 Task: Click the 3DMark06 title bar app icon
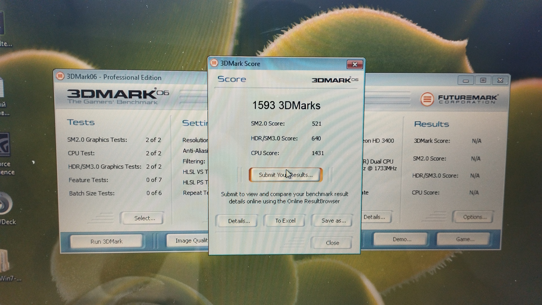tap(60, 76)
